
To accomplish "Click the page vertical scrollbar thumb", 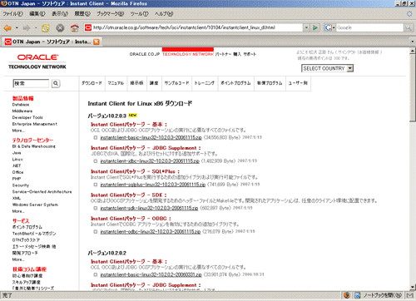I will click(413, 87).
